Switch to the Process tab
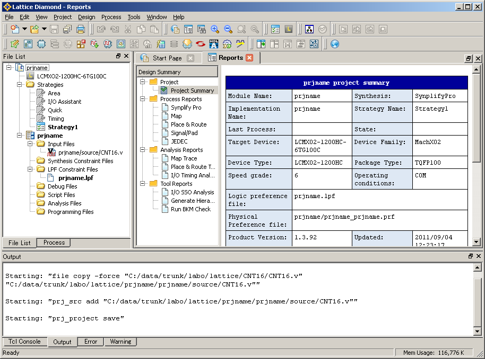The height and width of the screenshot is (359, 485). click(54, 243)
